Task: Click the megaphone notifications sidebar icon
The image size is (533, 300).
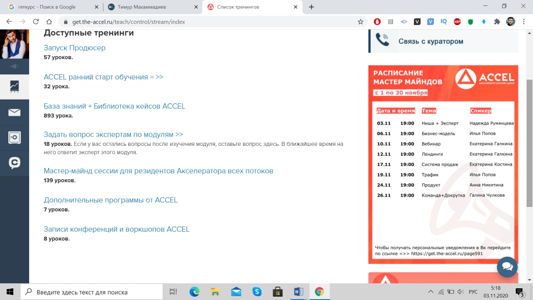Action: pyautogui.click(x=15, y=67)
